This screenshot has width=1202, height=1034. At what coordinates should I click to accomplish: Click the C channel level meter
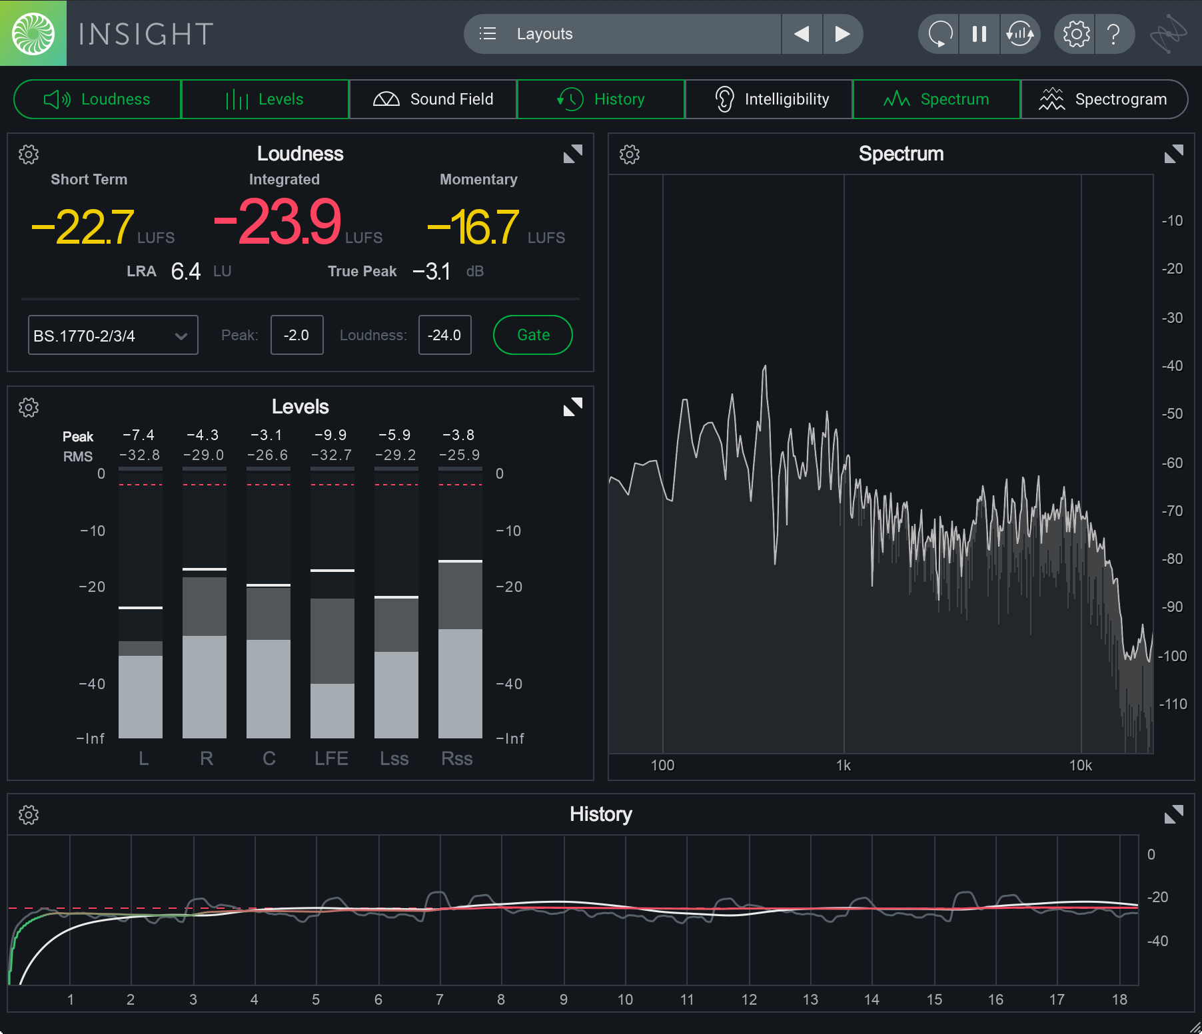269,603
